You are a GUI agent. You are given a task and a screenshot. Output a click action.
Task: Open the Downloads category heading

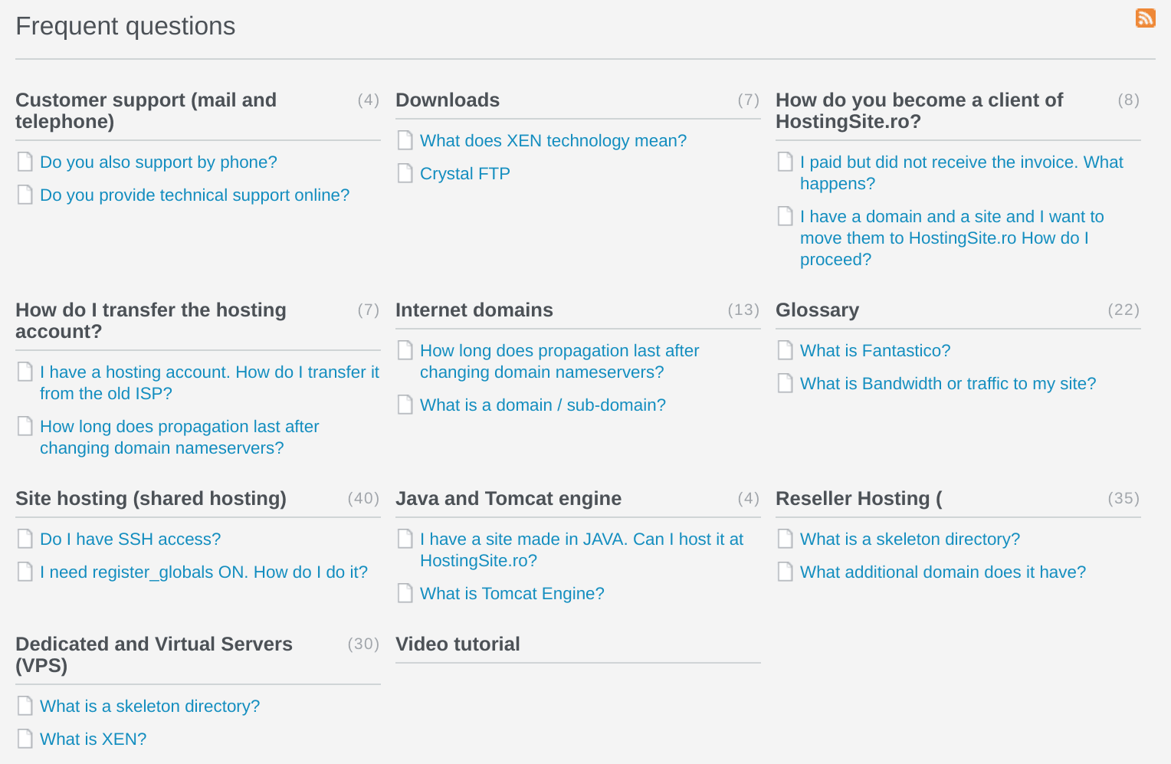coord(448,100)
